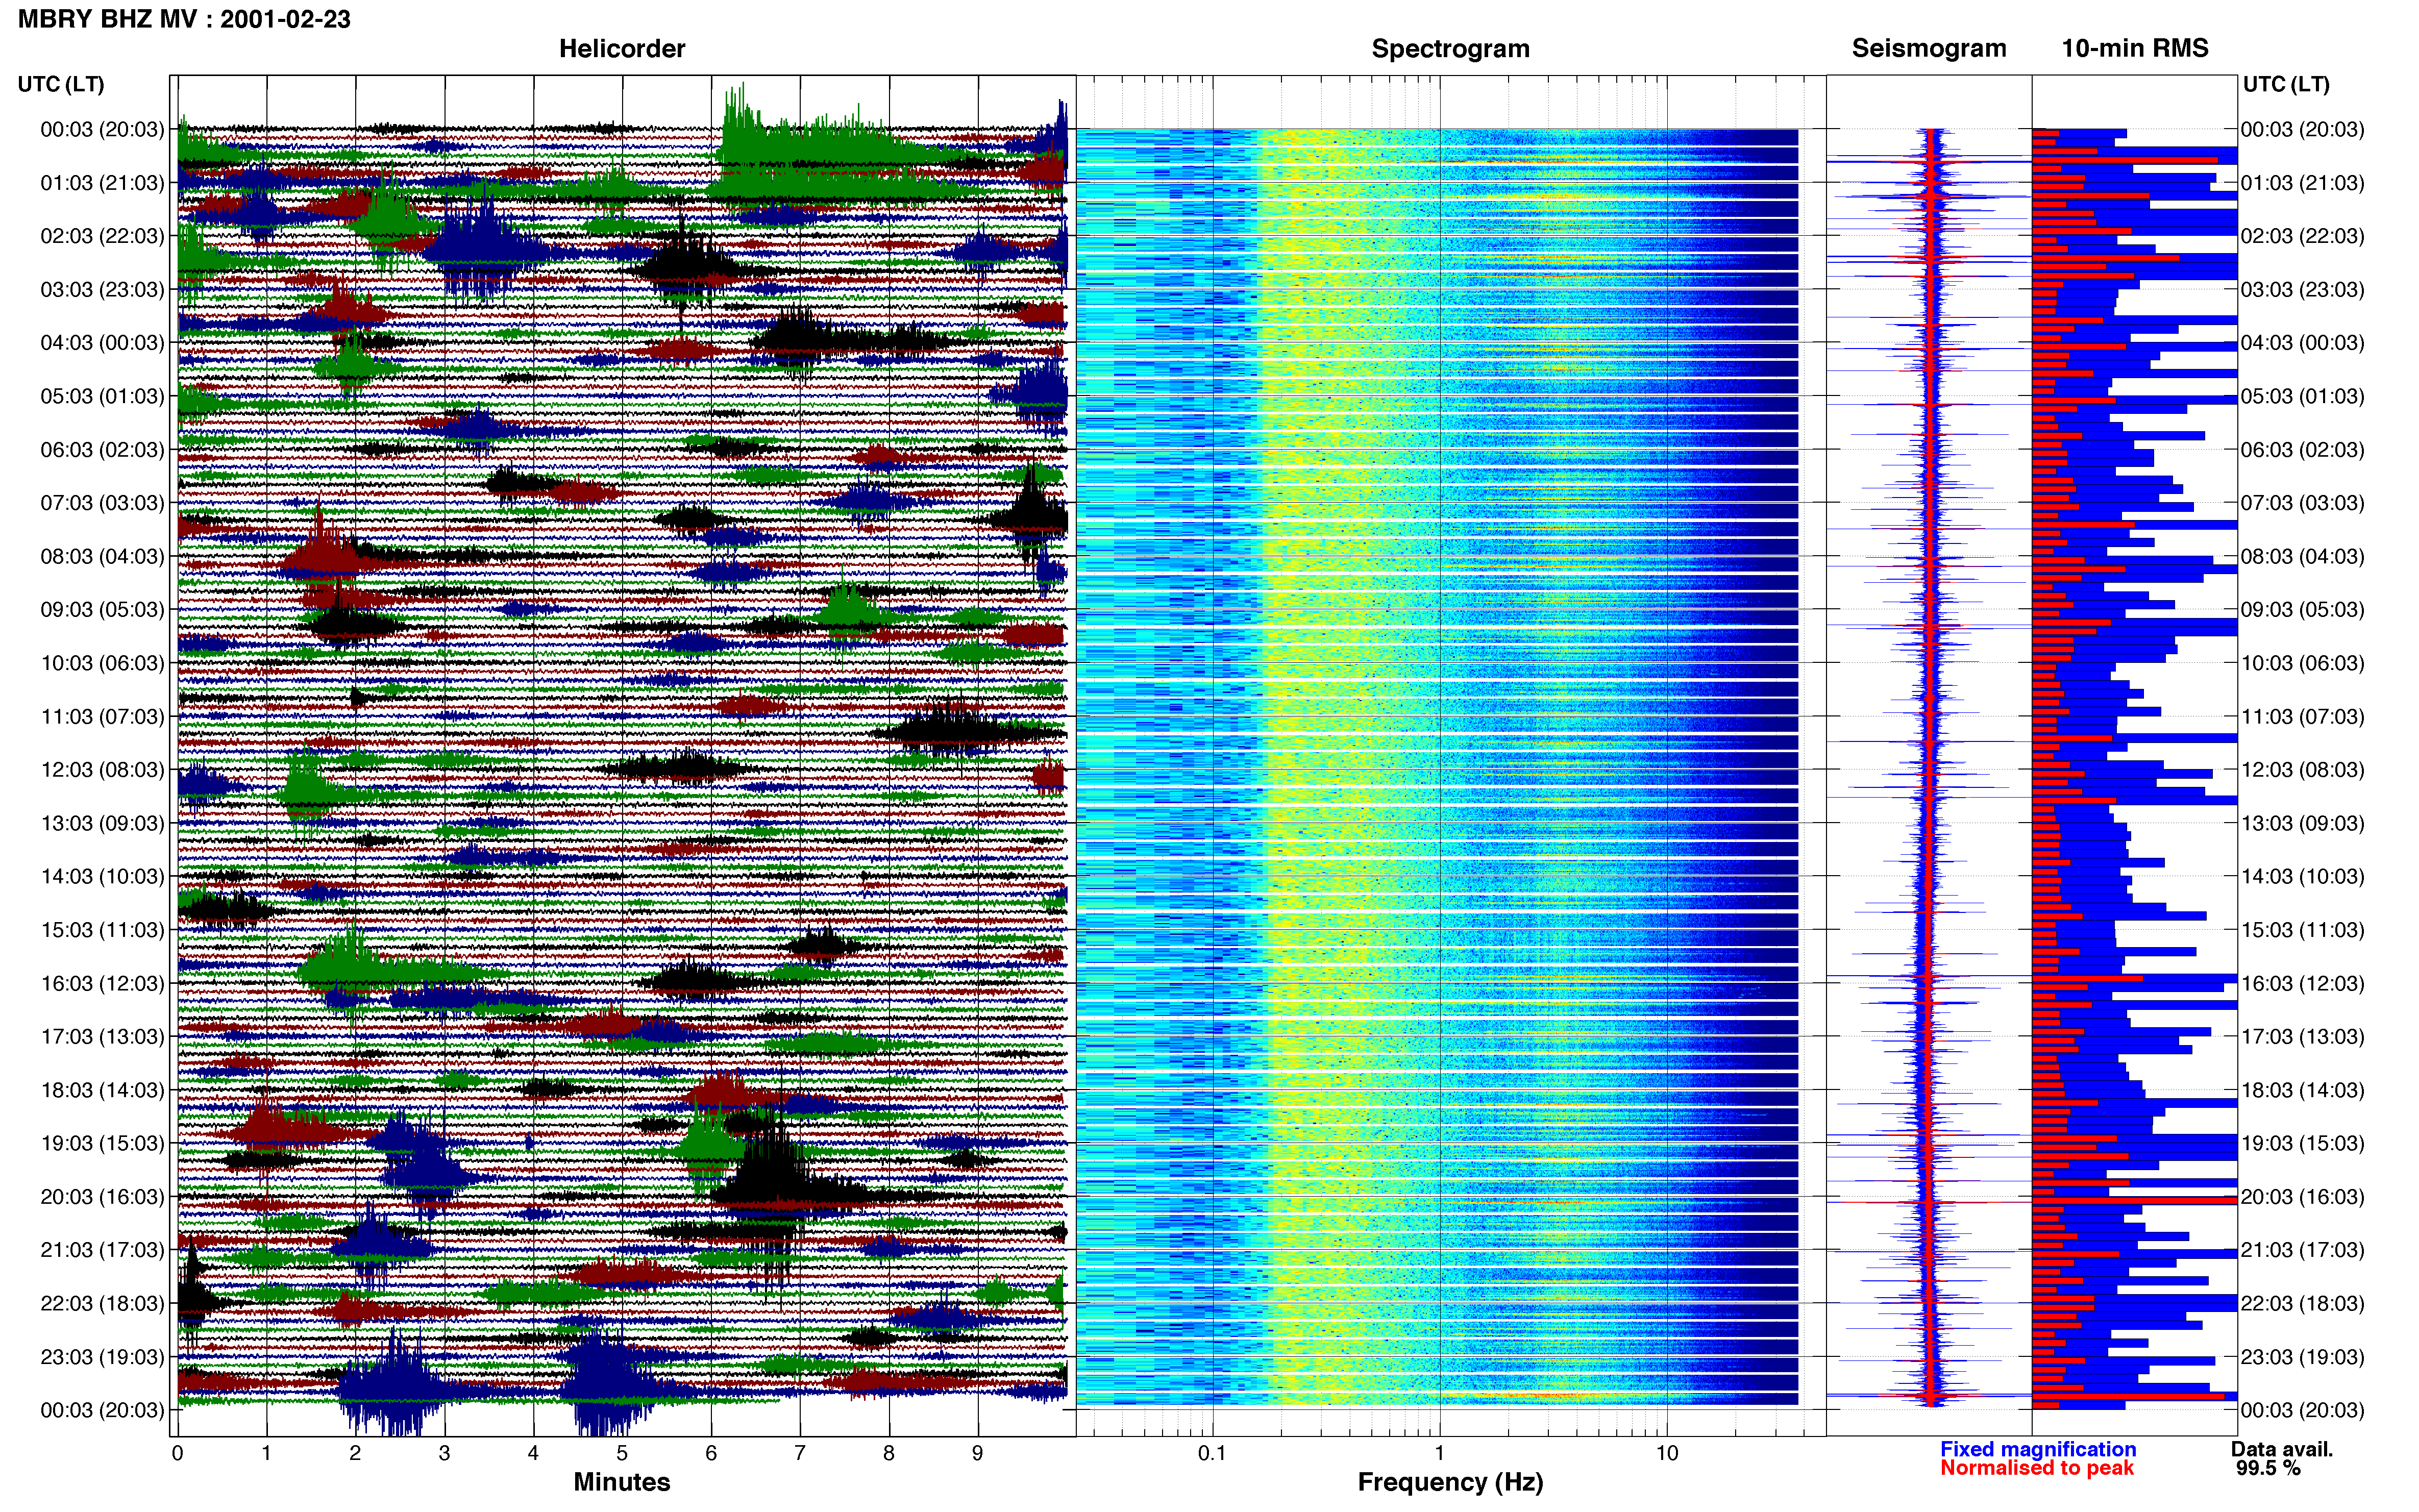Click the '0' tick on Minutes axis
Viewport: 2419px width, 1512px height.
(177, 1454)
